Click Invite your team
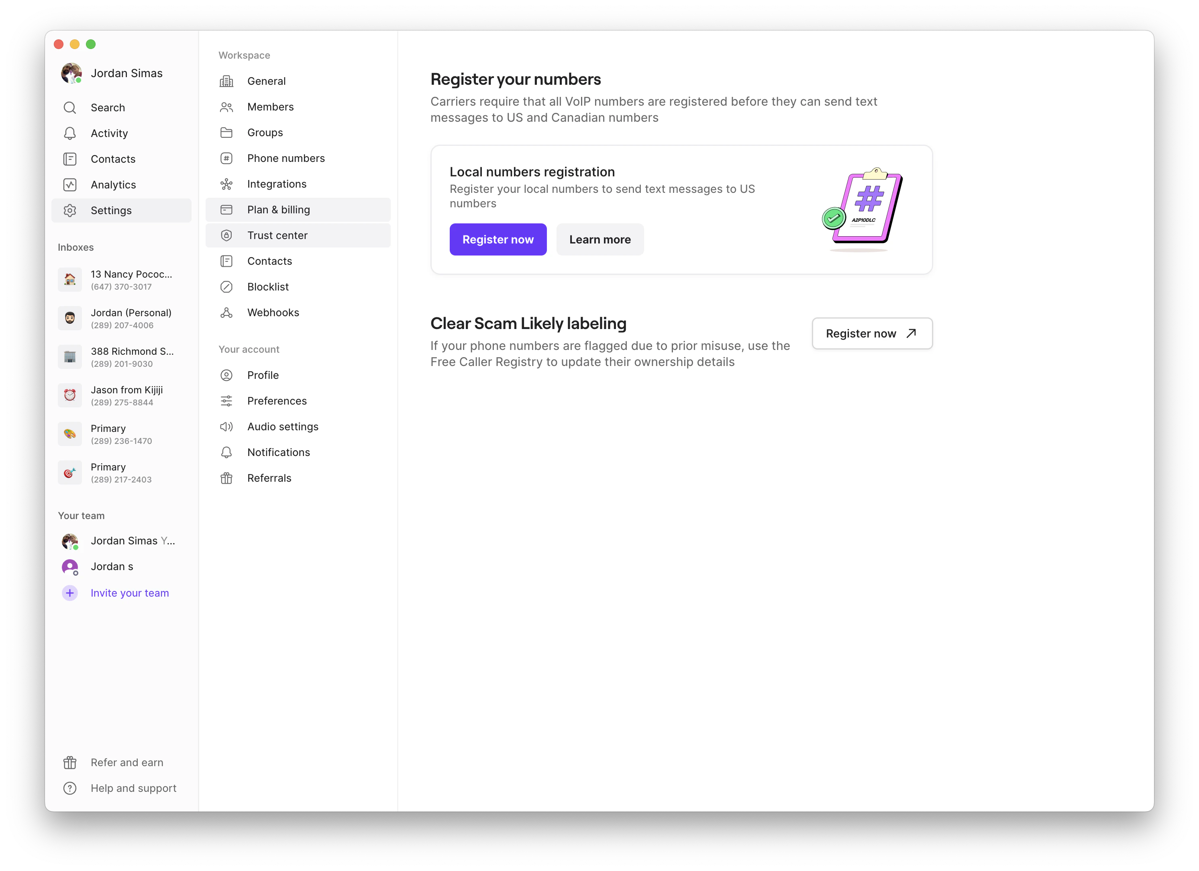The image size is (1199, 871). 130,593
